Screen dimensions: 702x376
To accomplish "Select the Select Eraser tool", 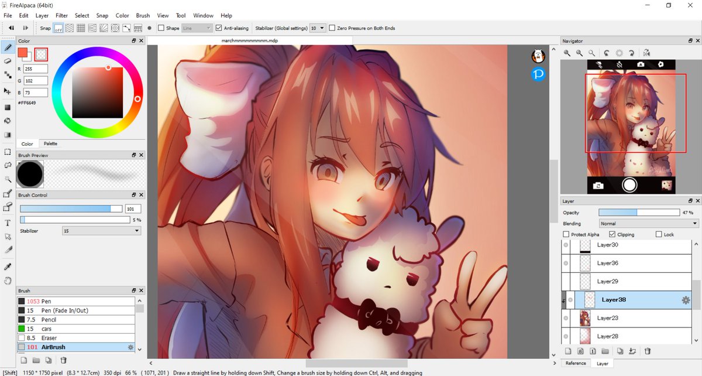I will point(8,207).
